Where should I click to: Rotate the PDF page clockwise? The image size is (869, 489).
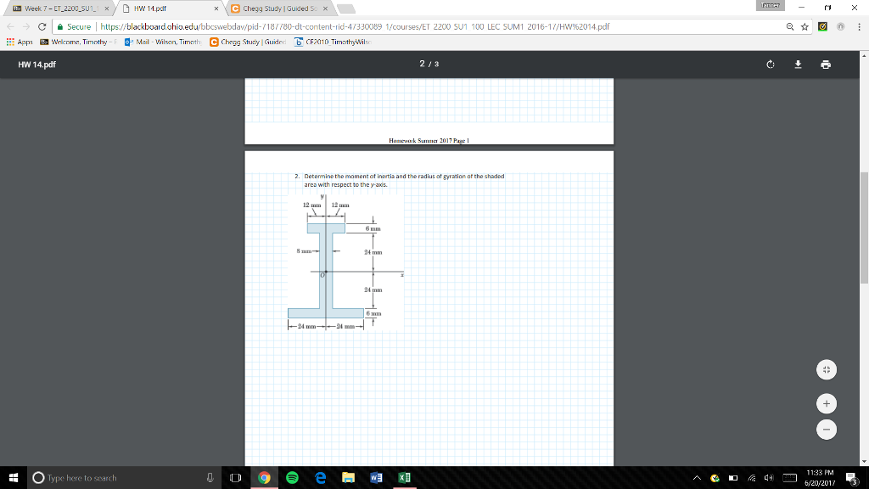(x=770, y=62)
